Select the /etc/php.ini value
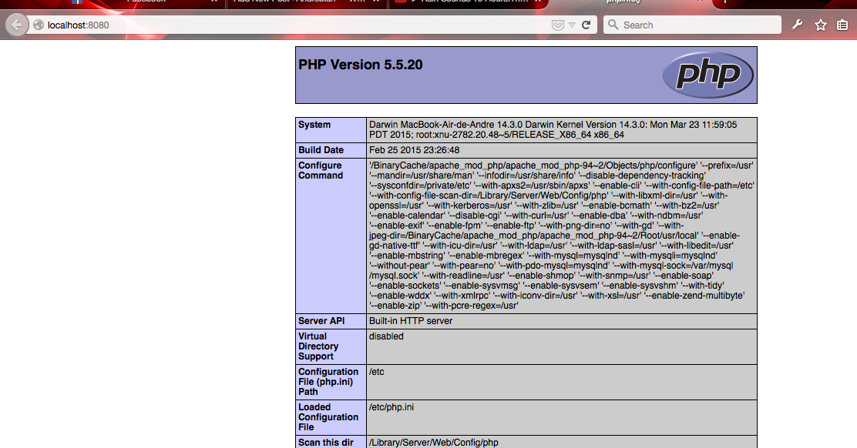 click(x=392, y=407)
